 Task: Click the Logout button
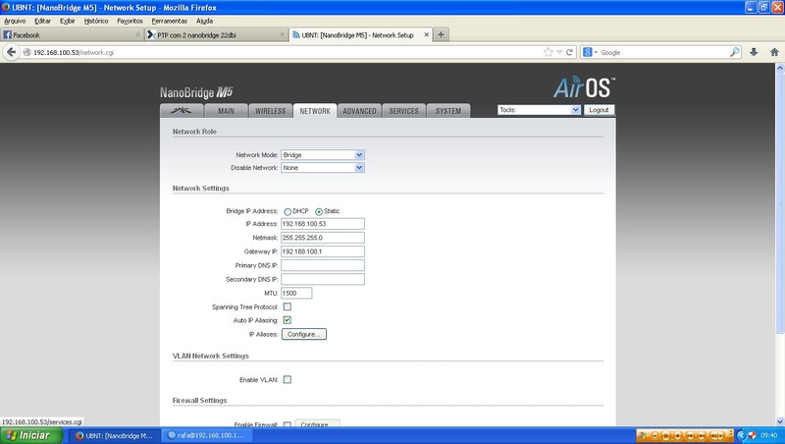coord(599,110)
